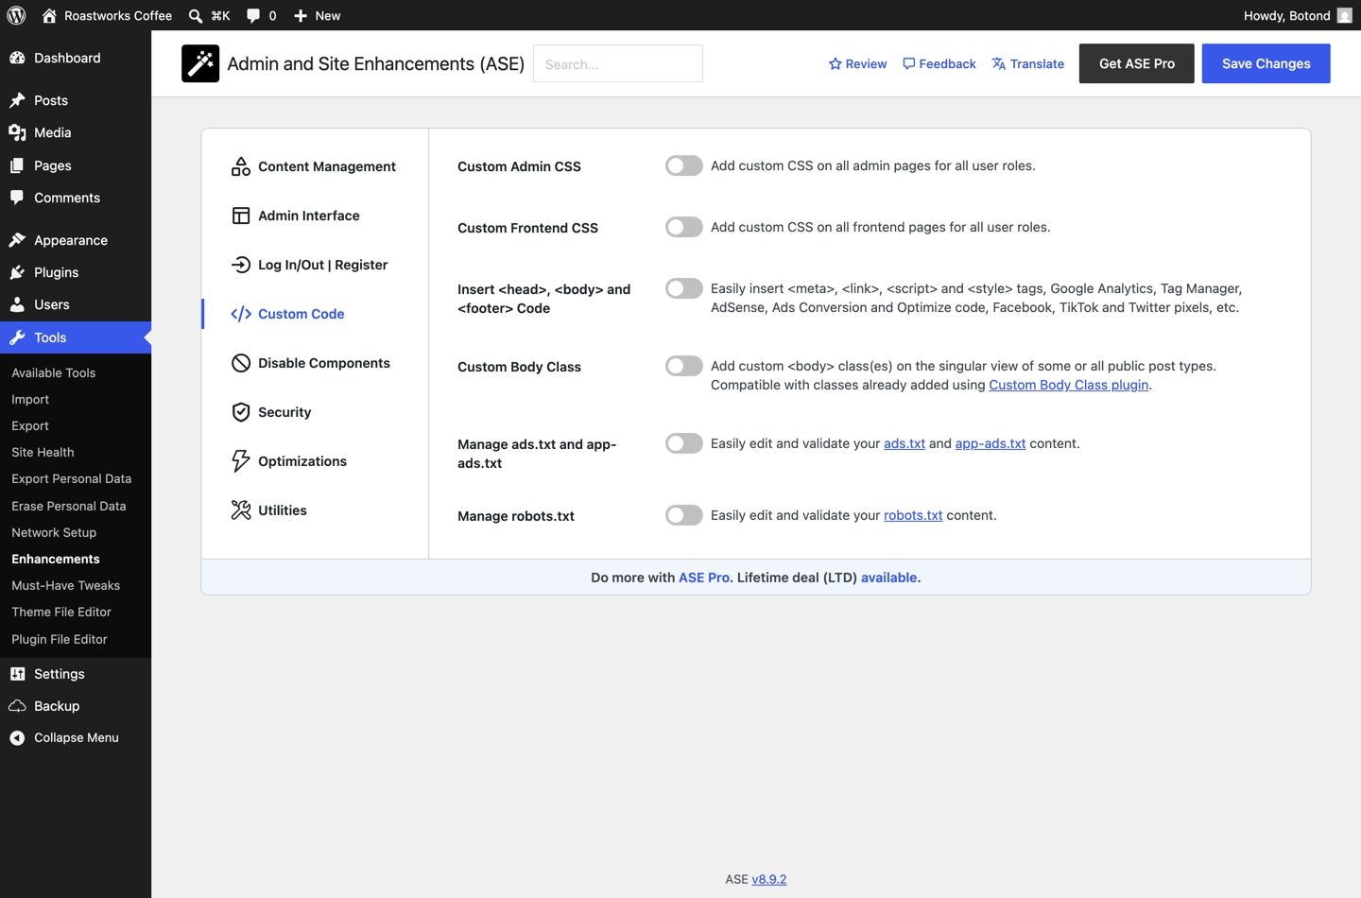Turn on Insert head, body, footer Code toggle

(683, 288)
